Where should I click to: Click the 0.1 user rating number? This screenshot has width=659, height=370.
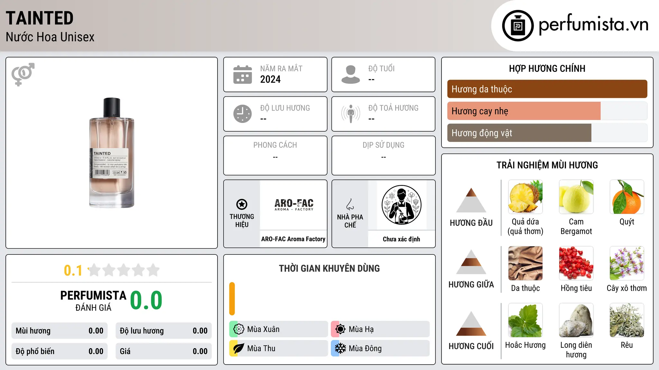point(73,270)
